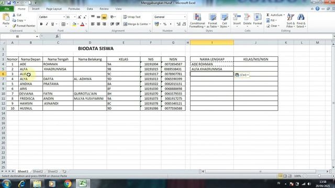The image size is (335, 188).
Task: Click the Align Text Left icon
Action: [x=93, y=24]
